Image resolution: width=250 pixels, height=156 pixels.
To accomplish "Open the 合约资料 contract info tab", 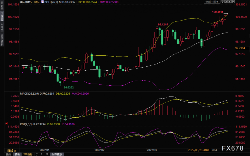I will pyautogui.click(x=2, y=40).
